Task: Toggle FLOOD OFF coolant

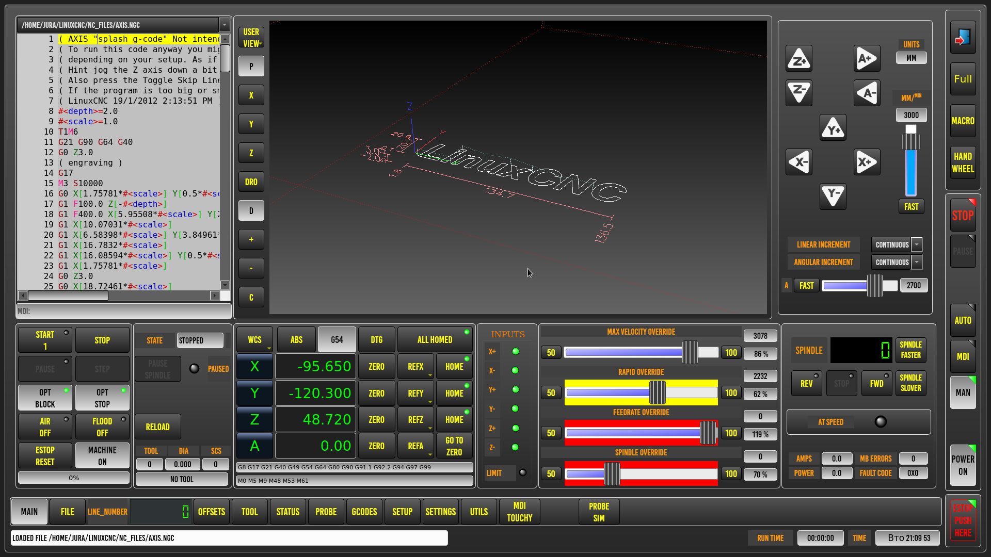Action: 102,427
